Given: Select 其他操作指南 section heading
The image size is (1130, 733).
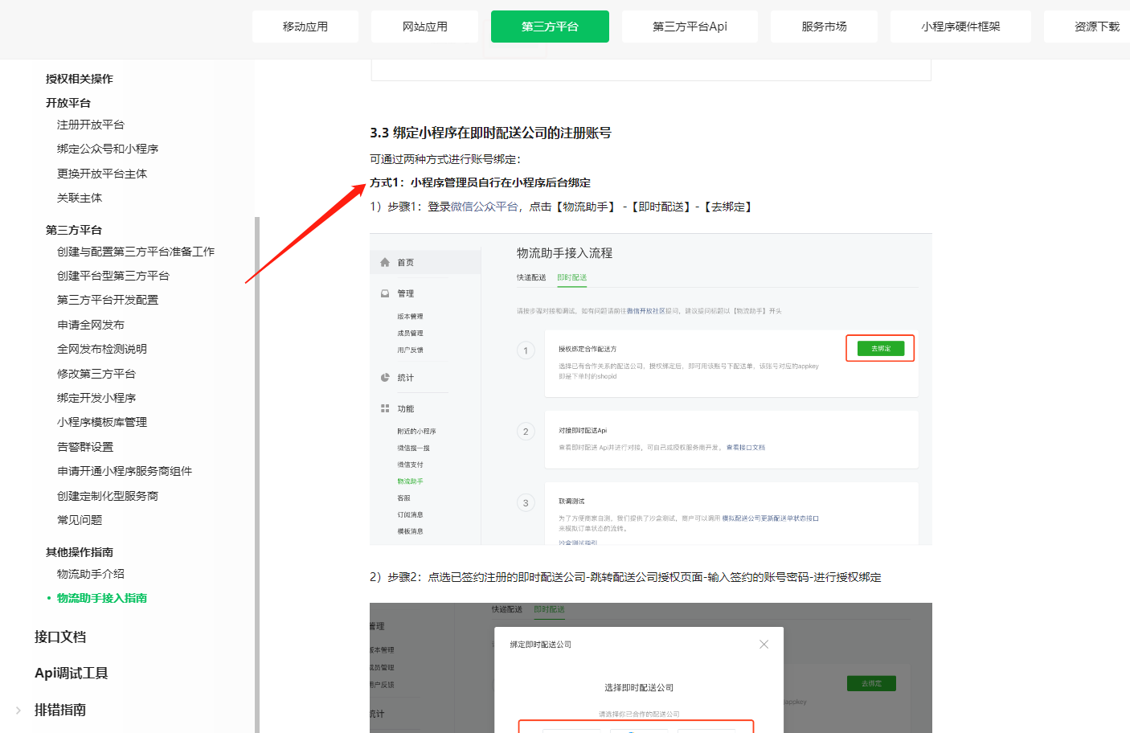Looking at the screenshot, I should pos(80,552).
